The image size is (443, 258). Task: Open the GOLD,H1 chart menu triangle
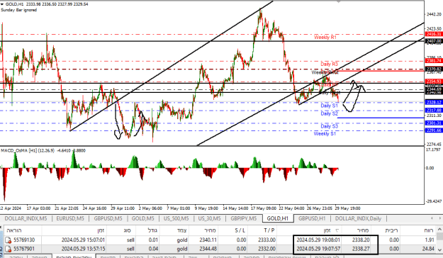[x=2, y=4]
